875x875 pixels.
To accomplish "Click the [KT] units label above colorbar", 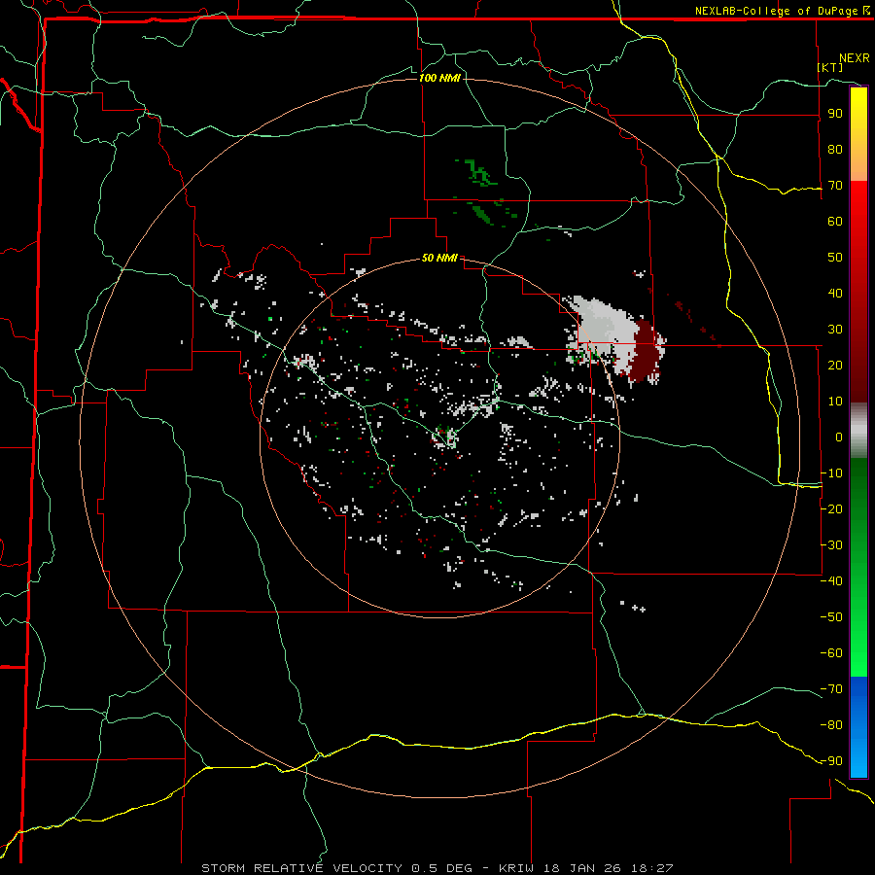I will click(830, 67).
